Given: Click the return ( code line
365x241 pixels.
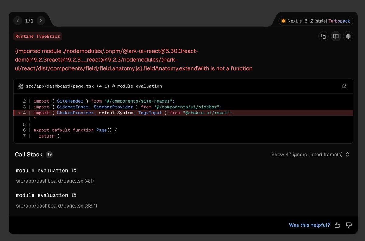Looking at the screenshot, I should coord(49,136).
